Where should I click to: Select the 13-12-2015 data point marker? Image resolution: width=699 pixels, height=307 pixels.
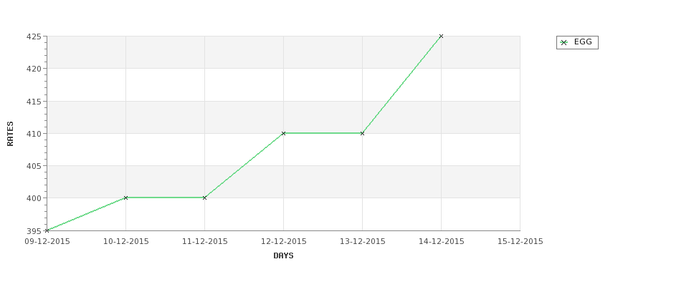[x=362, y=133]
